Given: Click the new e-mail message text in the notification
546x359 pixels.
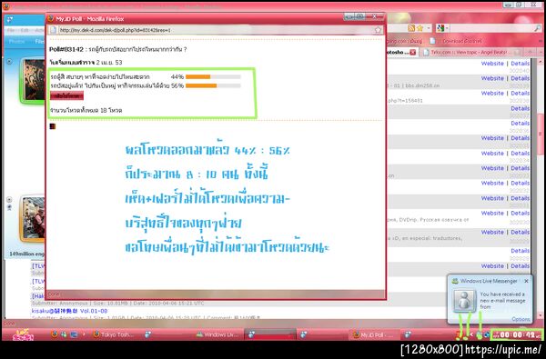Looking at the screenshot, I should (x=502, y=301).
